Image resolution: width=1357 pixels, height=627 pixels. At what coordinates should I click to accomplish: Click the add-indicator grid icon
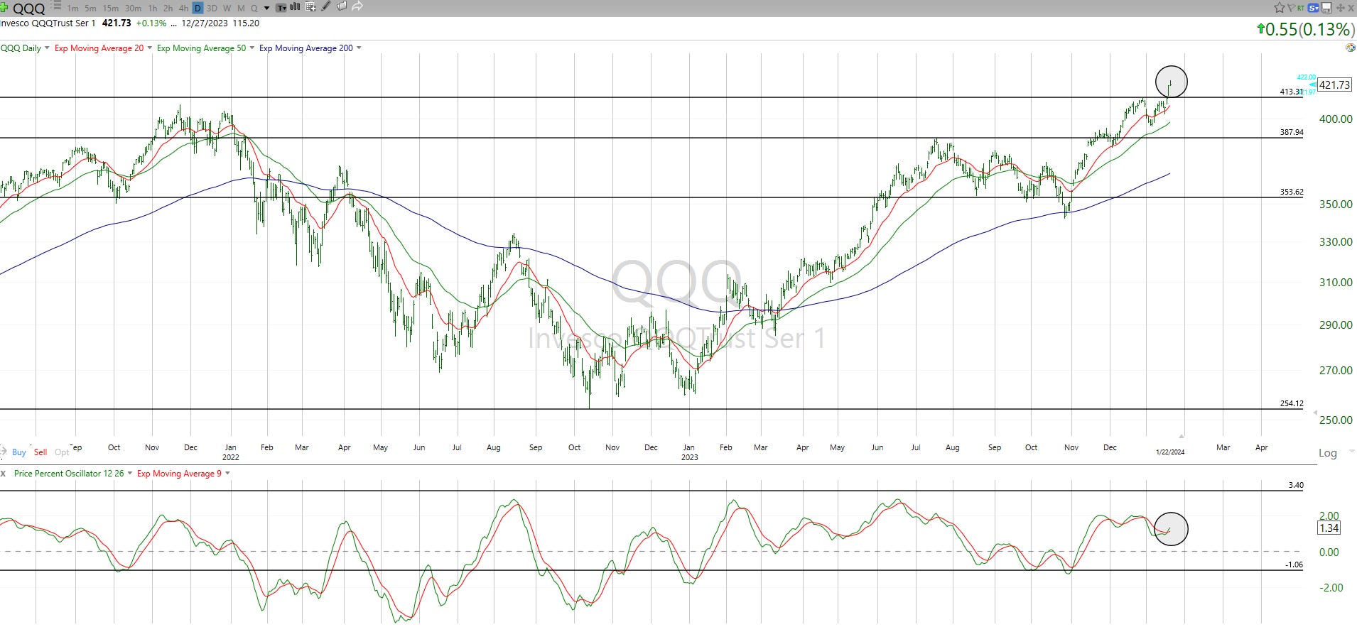(x=310, y=6)
